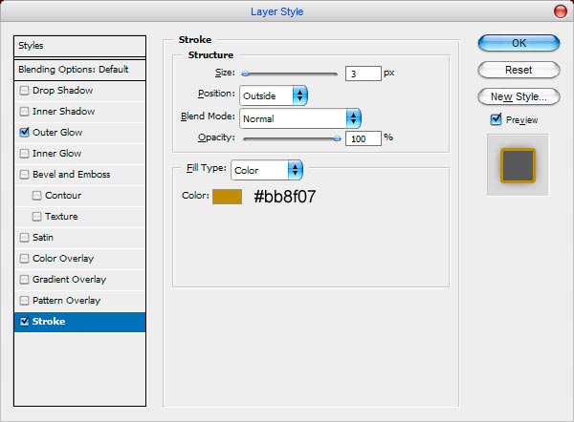574x422 pixels.
Task: Tick the Contour checkbox
Action: coord(36,196)
